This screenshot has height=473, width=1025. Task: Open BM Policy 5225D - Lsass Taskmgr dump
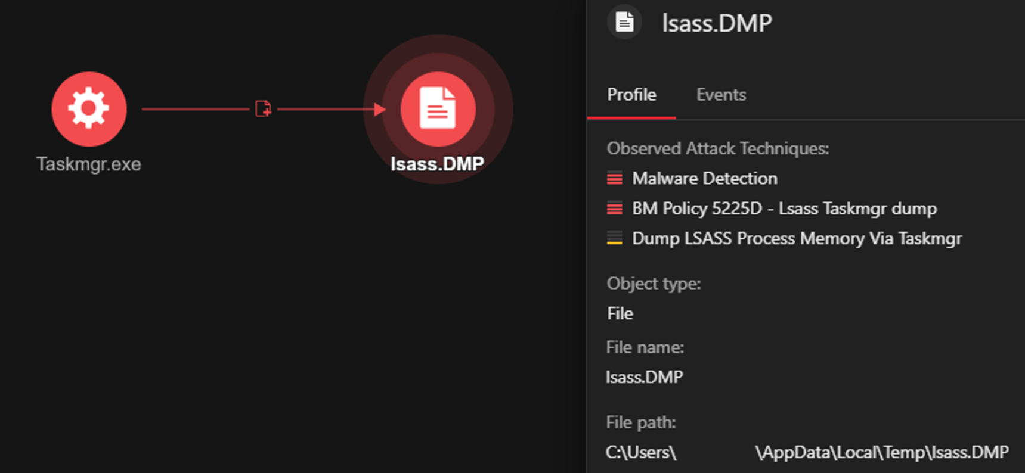(x=784, y=209)
